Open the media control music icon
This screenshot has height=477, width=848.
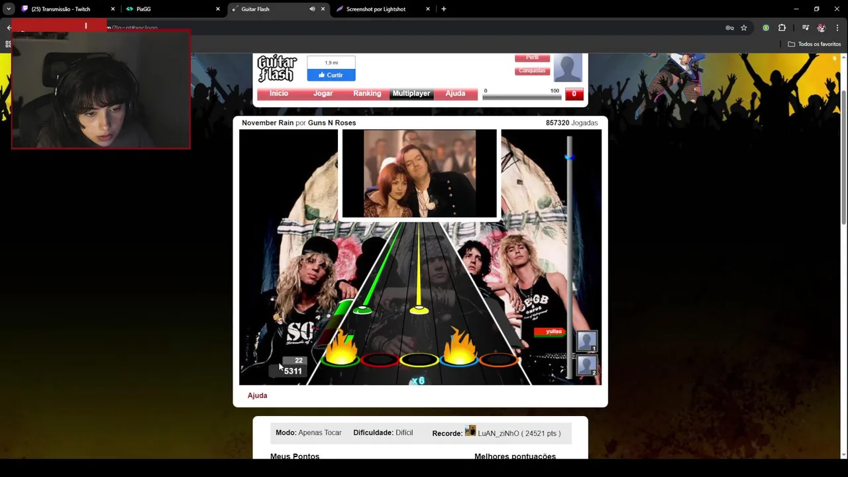[x=805, y=28]
